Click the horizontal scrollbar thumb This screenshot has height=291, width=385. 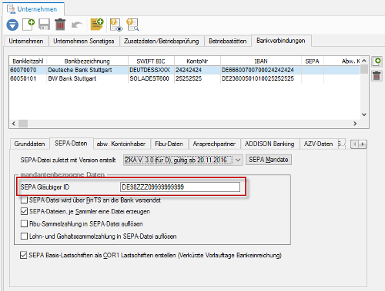23,124
